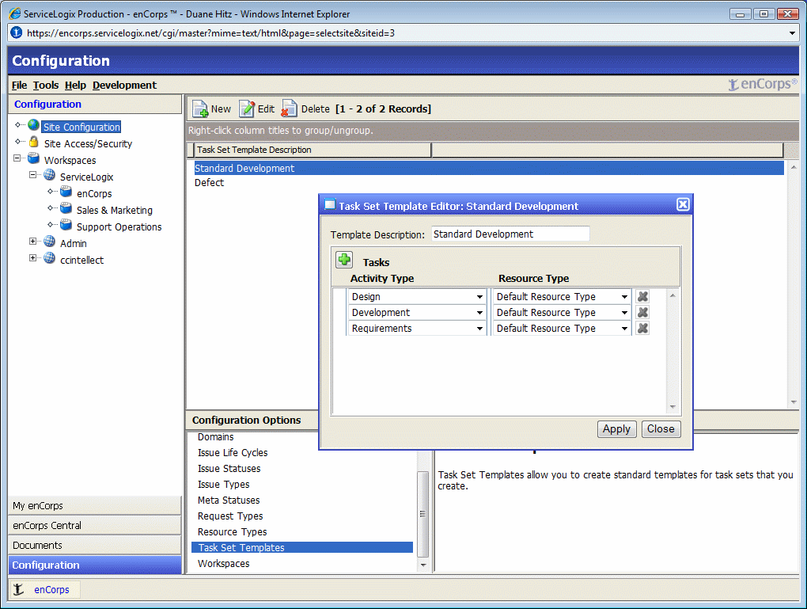This screenshot has width=807, height=609.
Task: Select Issue Types configuration option
Action: [x=223, y=485]
